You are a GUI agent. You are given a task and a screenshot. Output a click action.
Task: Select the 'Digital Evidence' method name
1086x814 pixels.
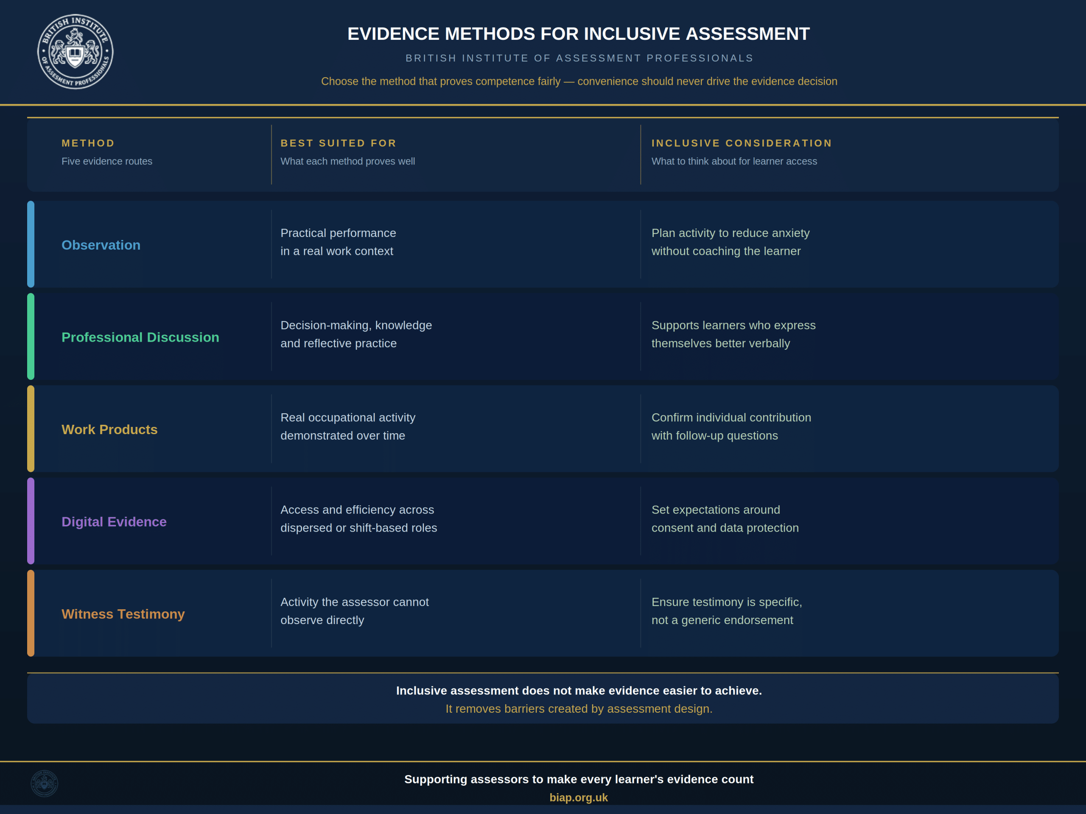(x=114, y=521)
